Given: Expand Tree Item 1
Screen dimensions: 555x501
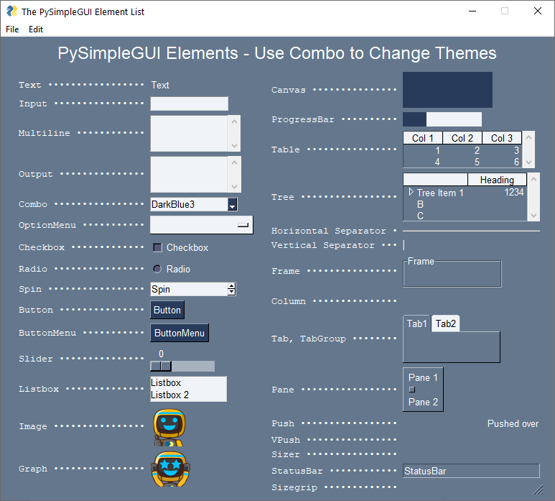Looking at the screenshot, I should point(411,193).
